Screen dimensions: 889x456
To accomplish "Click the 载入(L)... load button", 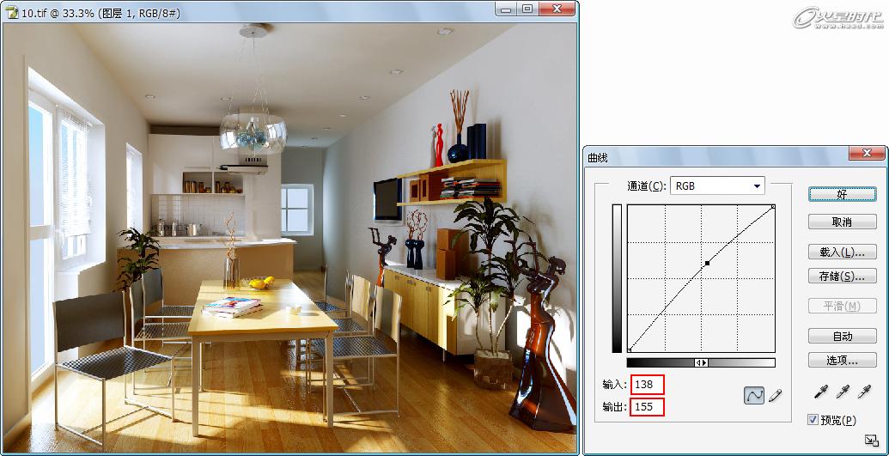I will (842, 252).
